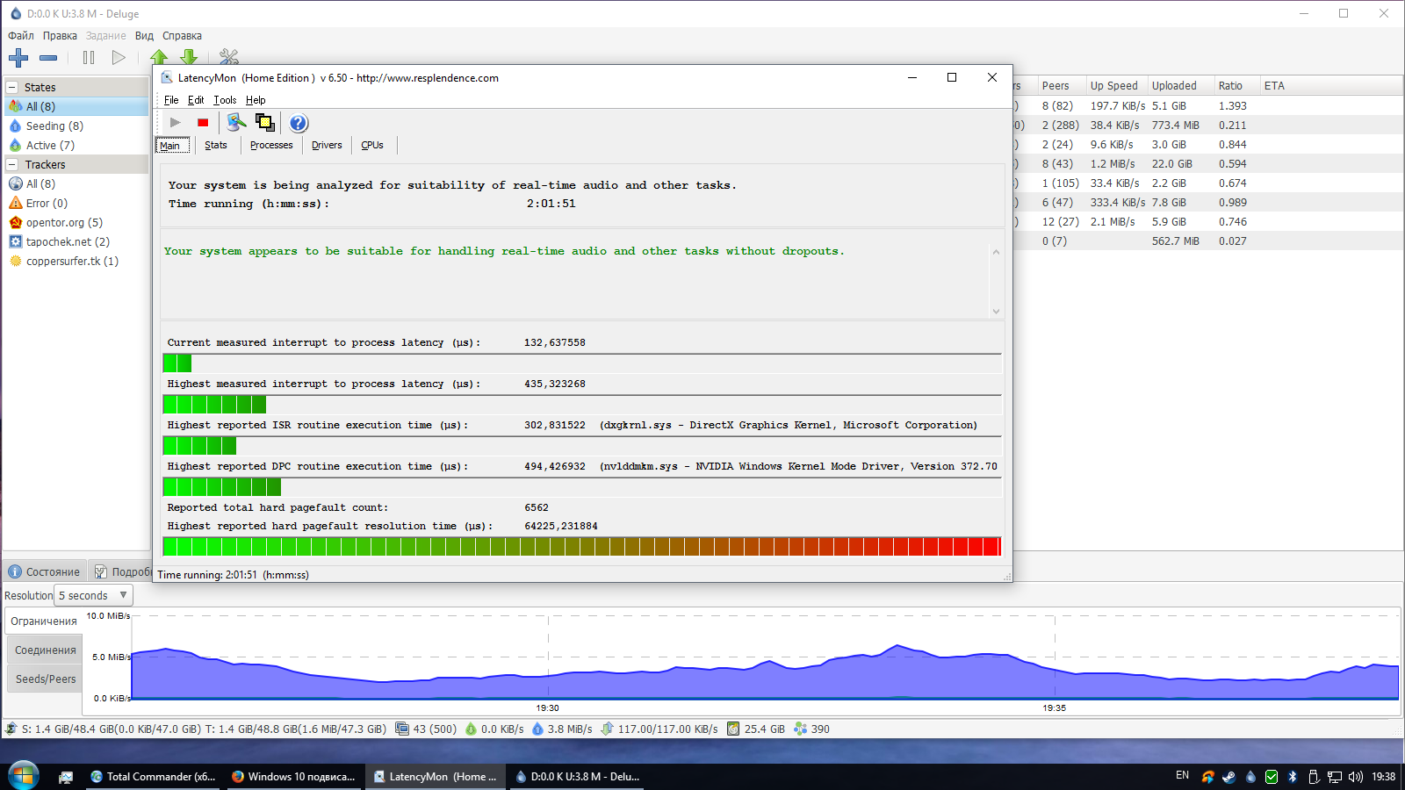Screen dimensions: 1405x790
Task: Click the volume speaker tray icon
Action: (1356, 777)
